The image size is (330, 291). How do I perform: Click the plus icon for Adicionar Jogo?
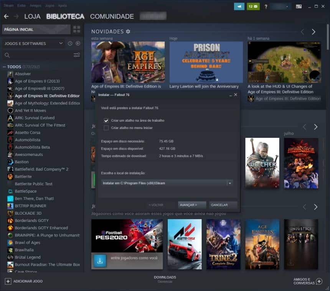(8, 281)
